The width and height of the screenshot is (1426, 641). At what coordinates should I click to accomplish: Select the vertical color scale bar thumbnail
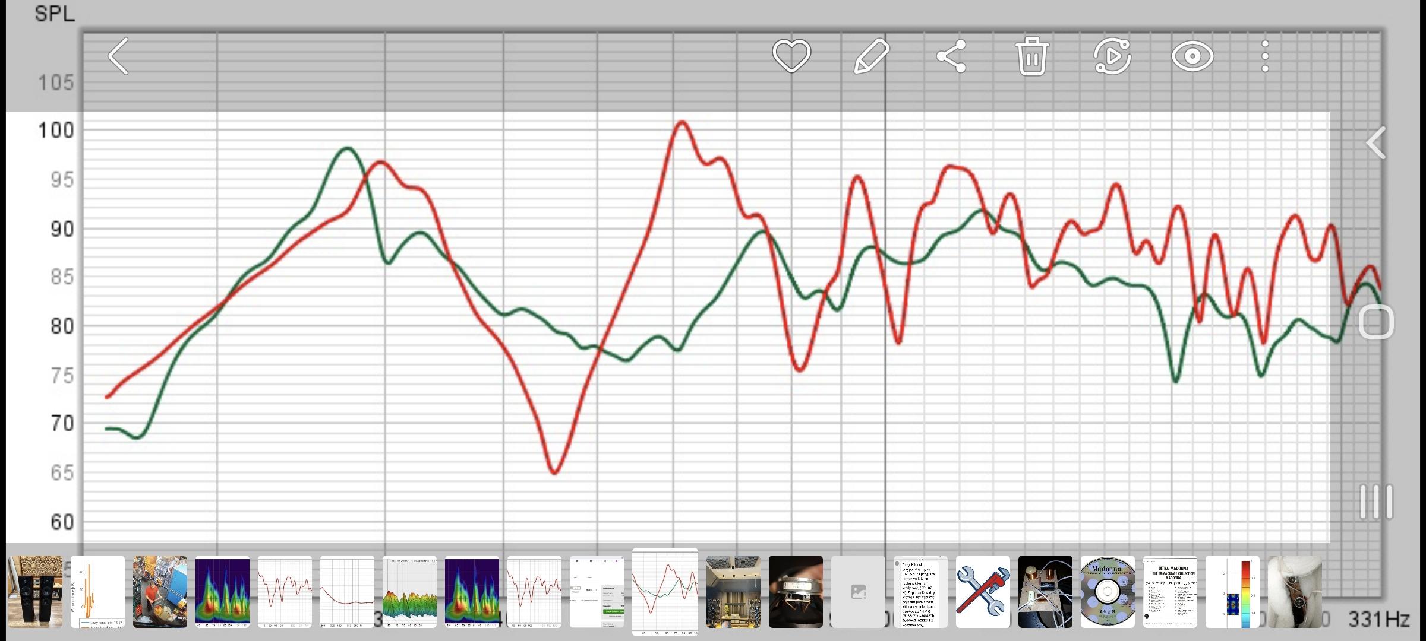point(1232,592)
